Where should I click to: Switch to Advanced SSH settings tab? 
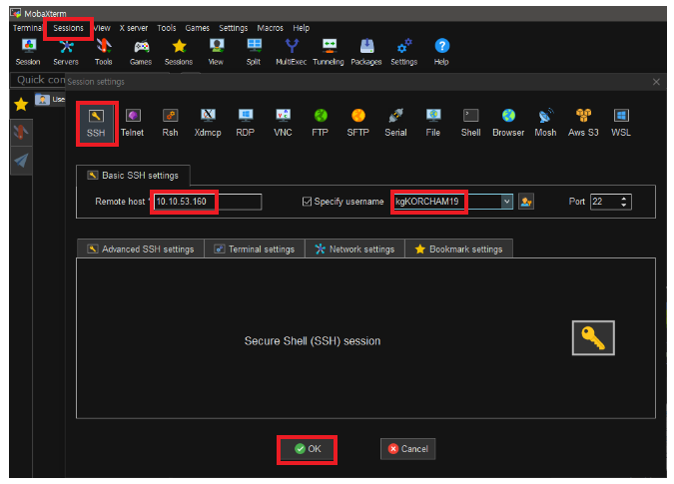click(141, 249)
